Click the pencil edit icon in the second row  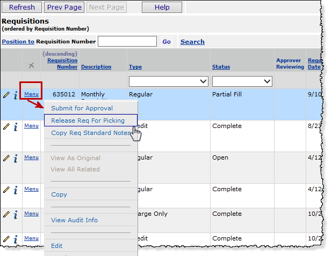tap(6, 126)
